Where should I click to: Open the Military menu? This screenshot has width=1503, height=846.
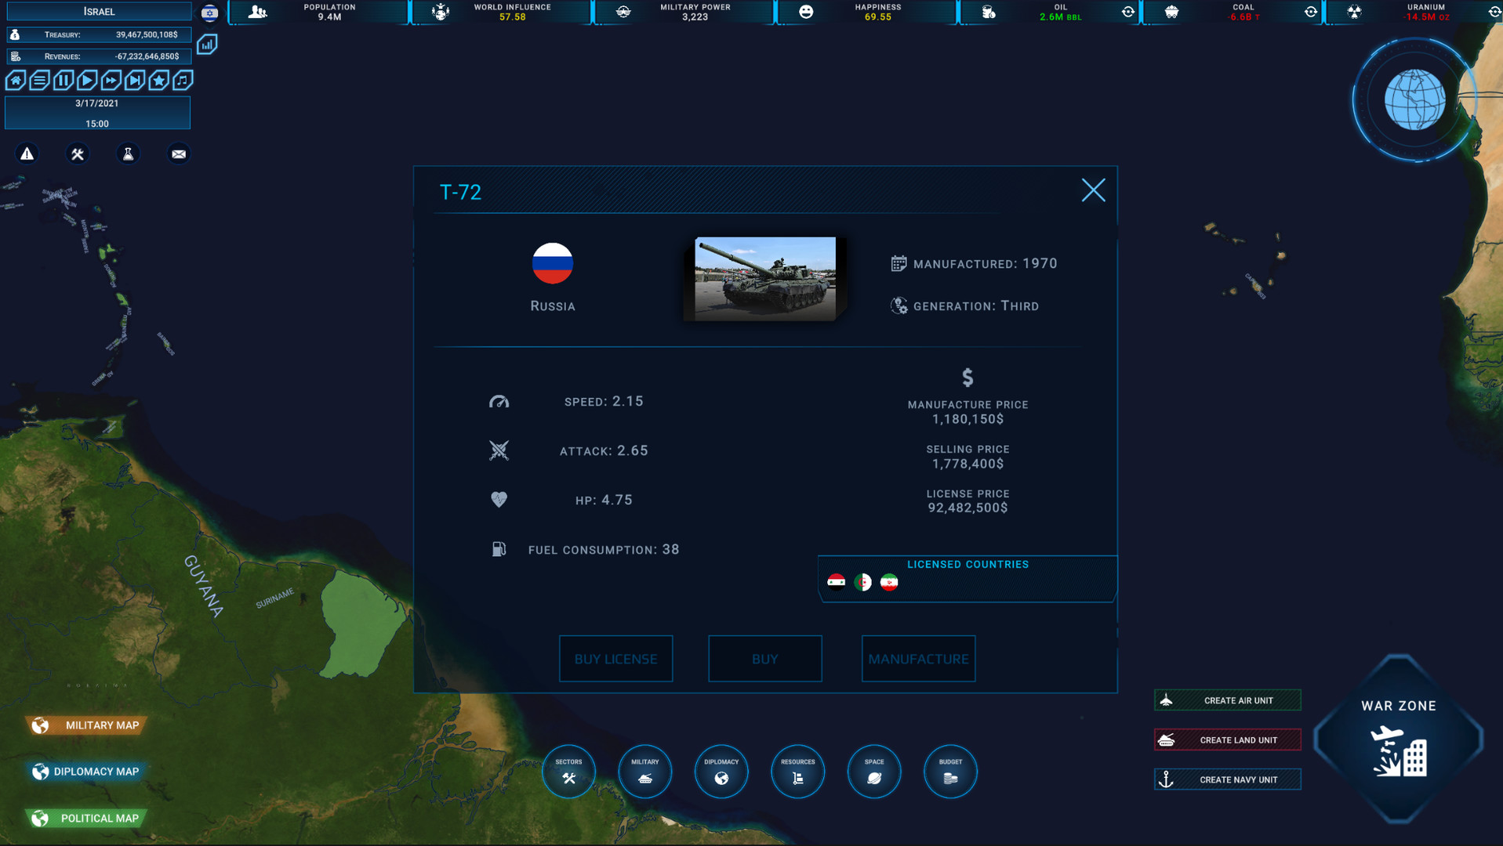(644, 772)
